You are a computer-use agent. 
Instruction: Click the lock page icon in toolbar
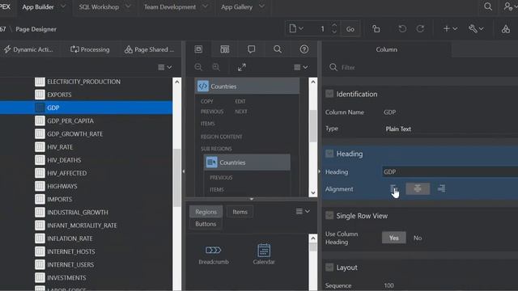tap(376, 29)
